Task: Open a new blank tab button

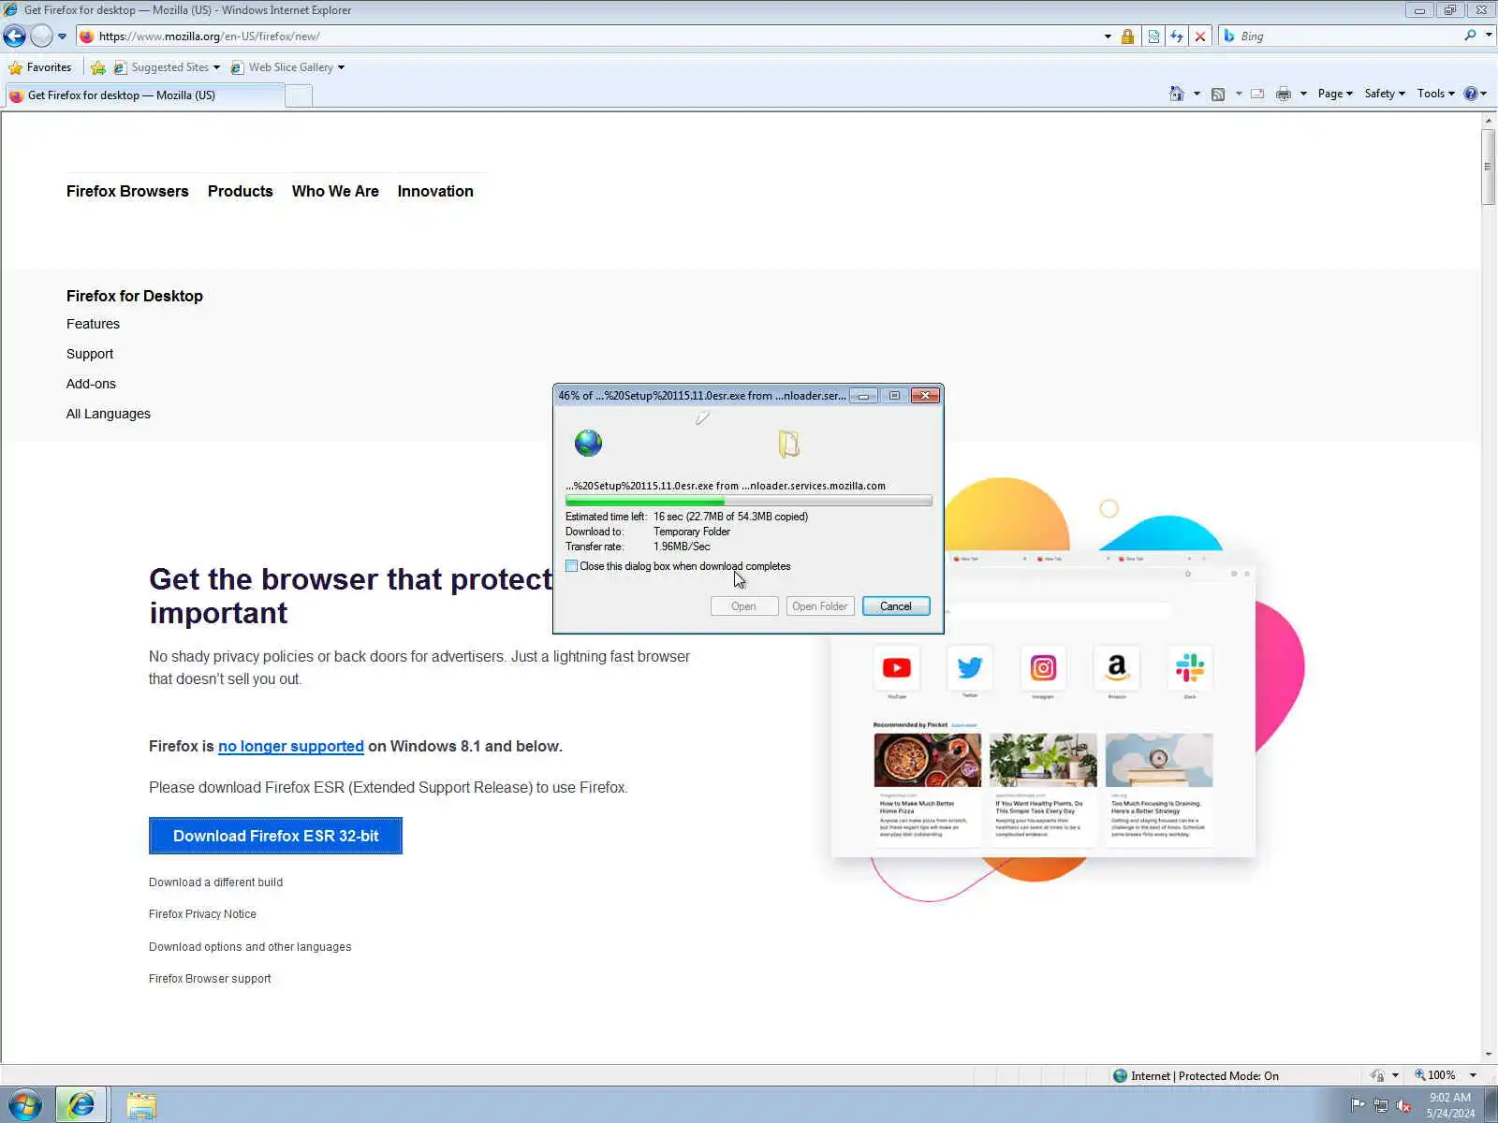Action: pyautogui.click(x=299, y=95)
